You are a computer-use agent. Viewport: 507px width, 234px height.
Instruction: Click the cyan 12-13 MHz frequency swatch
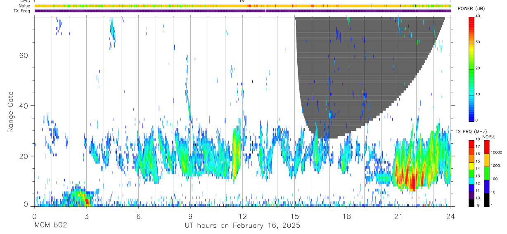pos(471,181)
